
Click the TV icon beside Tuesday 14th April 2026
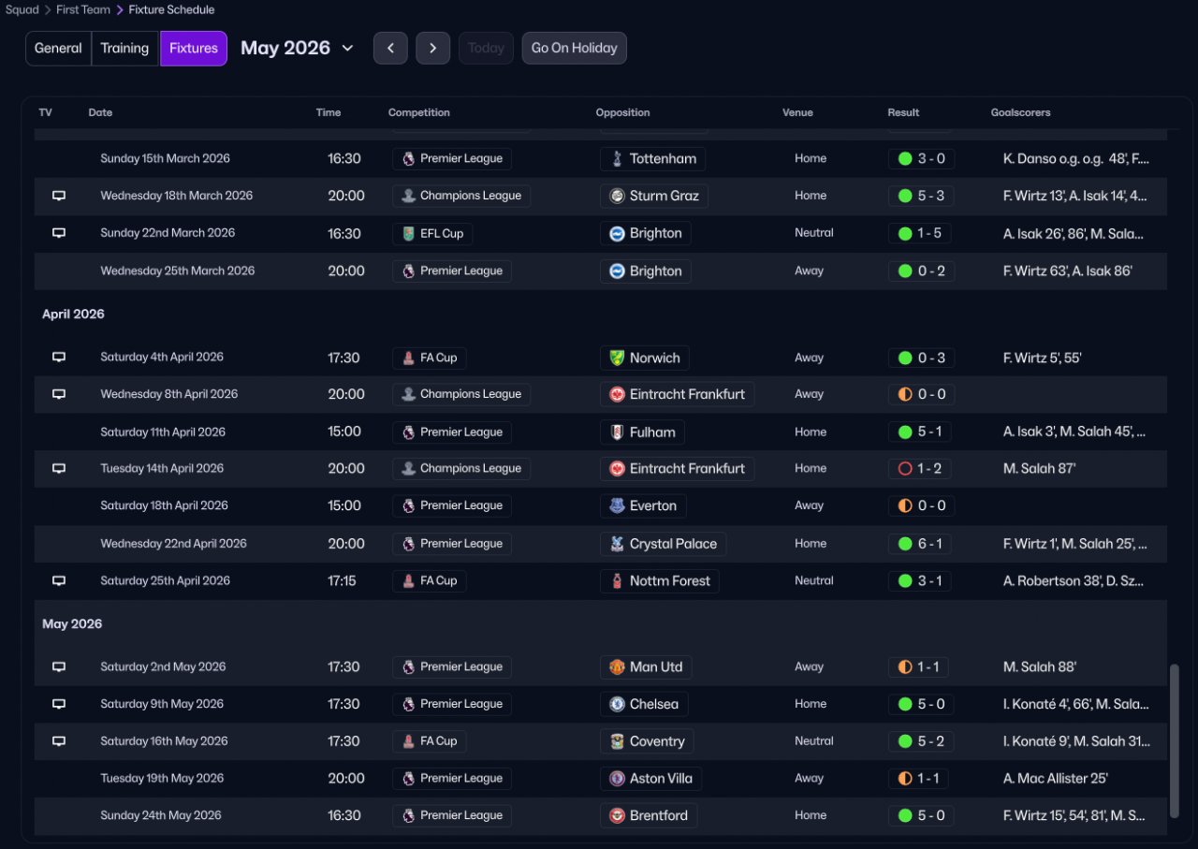[59, 468]
